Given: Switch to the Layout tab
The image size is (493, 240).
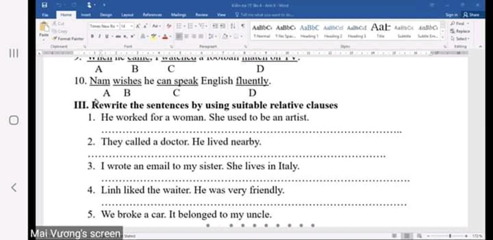Looking at the screenshot, I should pos(127,14).
